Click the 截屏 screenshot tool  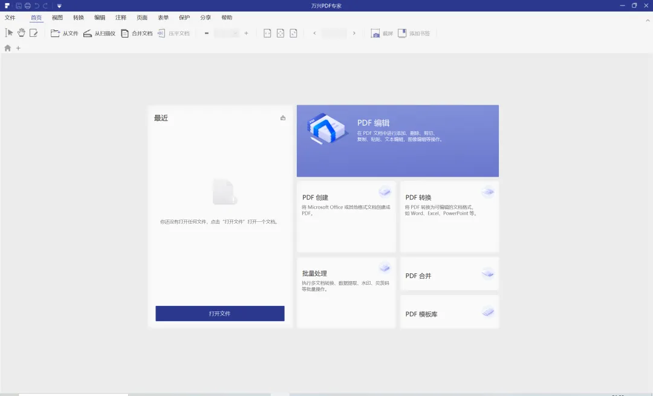[382, 33]
